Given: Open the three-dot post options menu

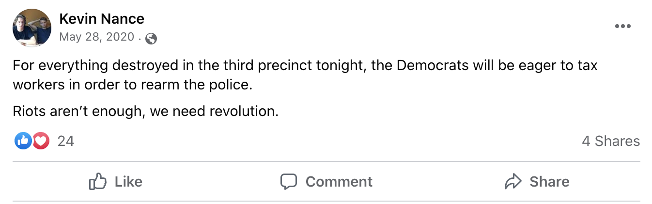Looking at the screenshot, I should click(x=622, y=26).
